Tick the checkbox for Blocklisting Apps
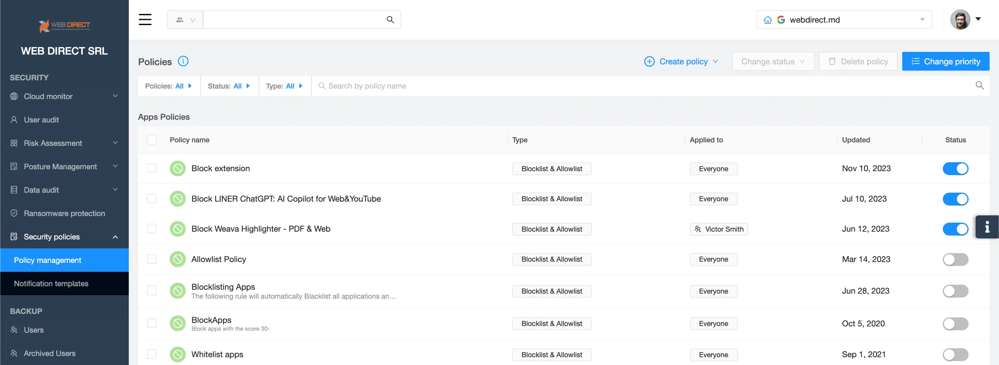This screenshot has height=365, width=999. click(x=152, y=291)
